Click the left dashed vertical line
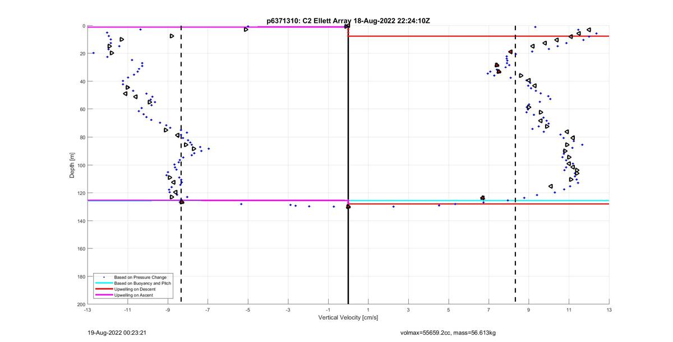673x342 pixels. [181, 165]
